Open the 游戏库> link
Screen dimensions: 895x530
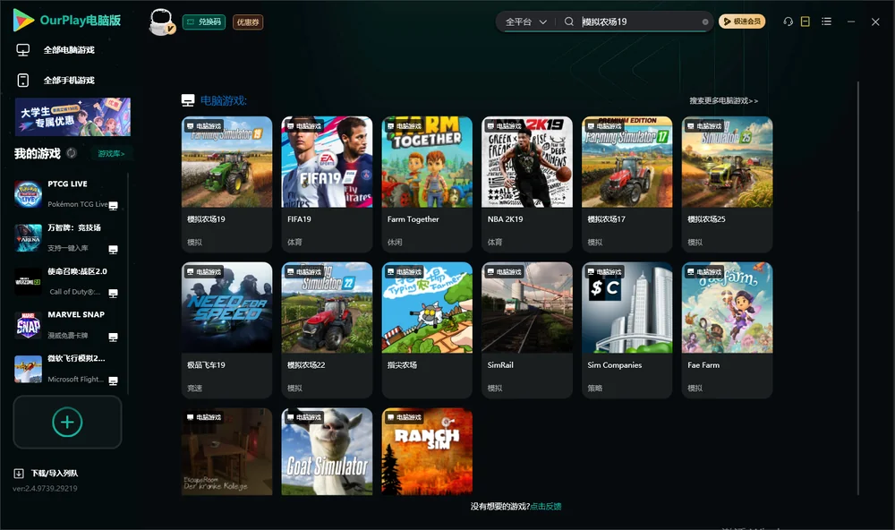click(x=111, y=153)
